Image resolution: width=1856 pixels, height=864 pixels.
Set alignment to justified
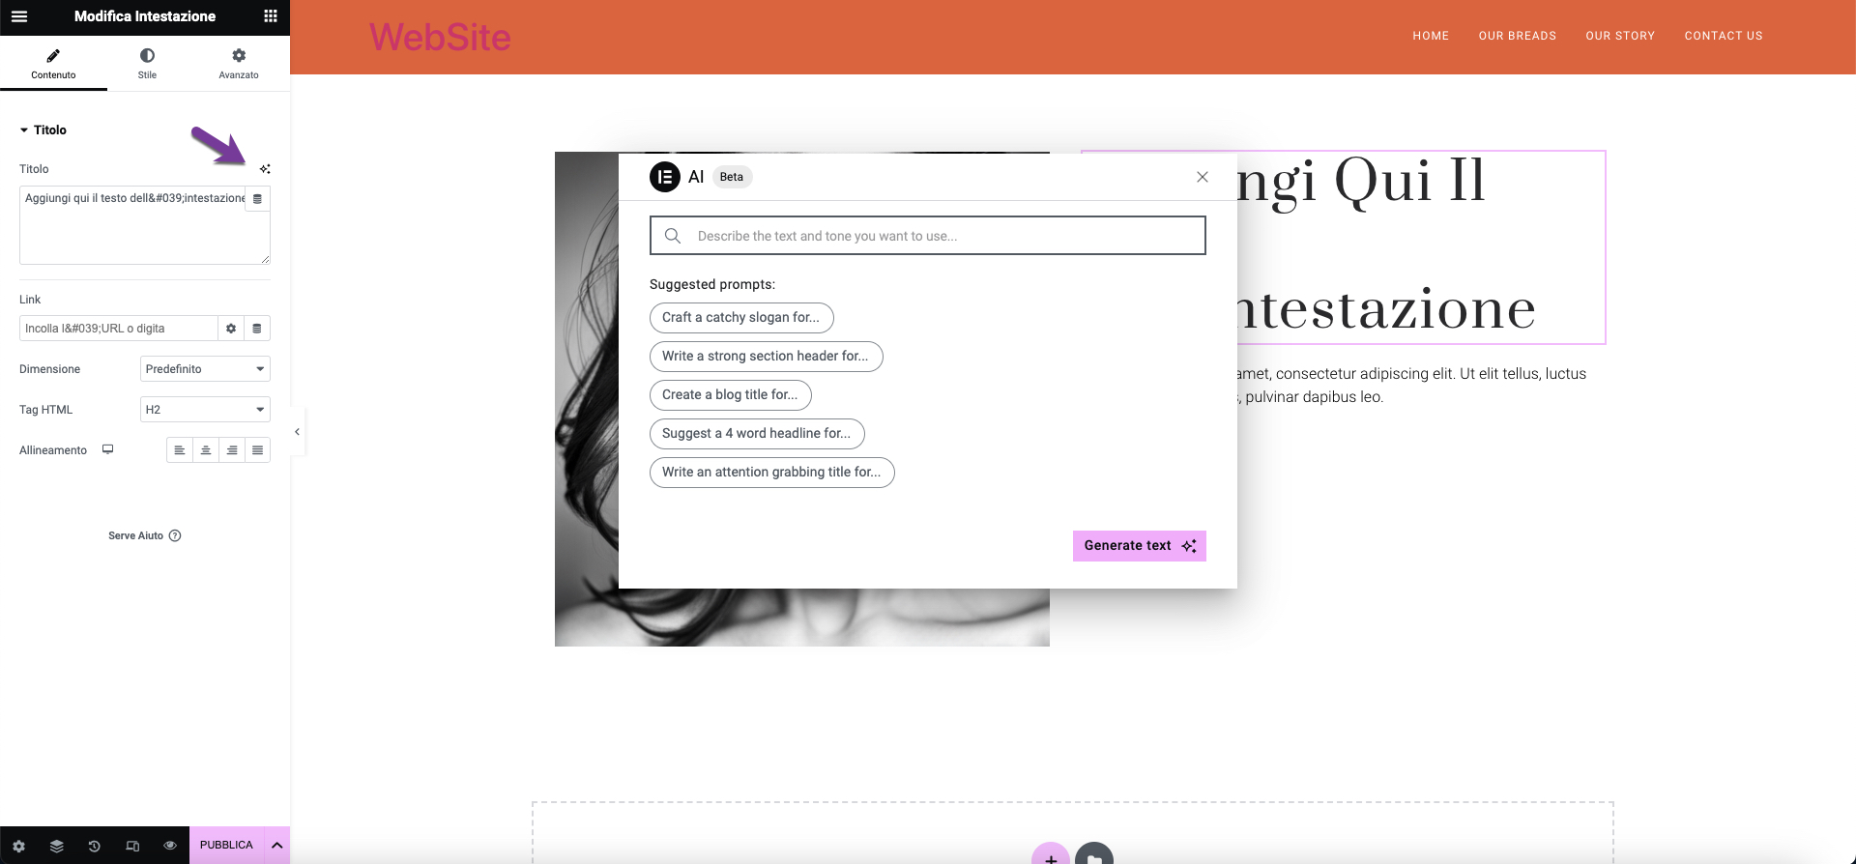click(257, 450)
